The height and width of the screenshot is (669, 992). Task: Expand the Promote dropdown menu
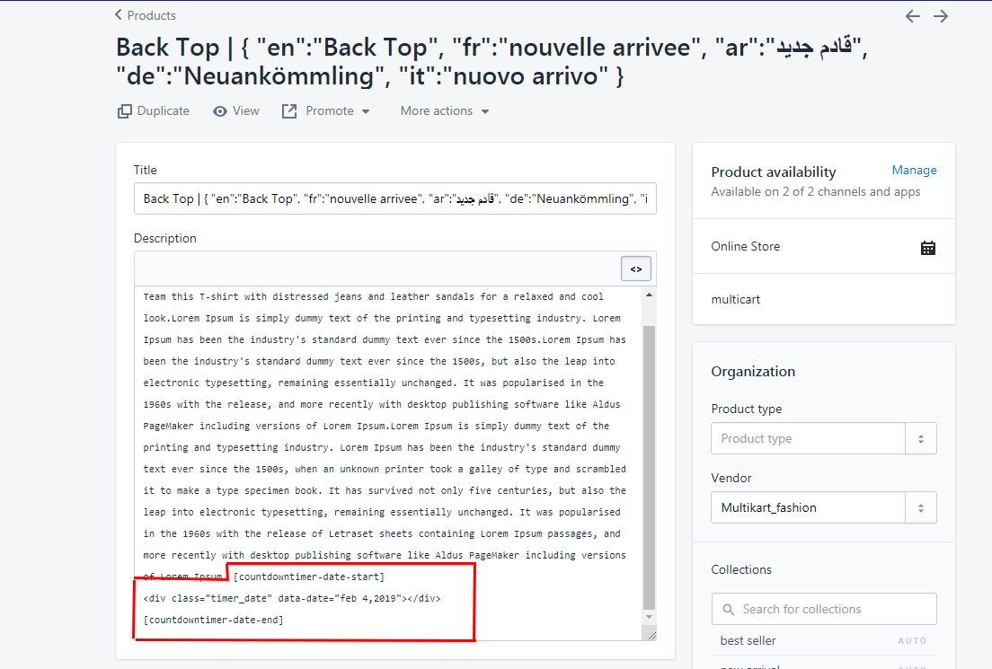[x=364, y=110]
